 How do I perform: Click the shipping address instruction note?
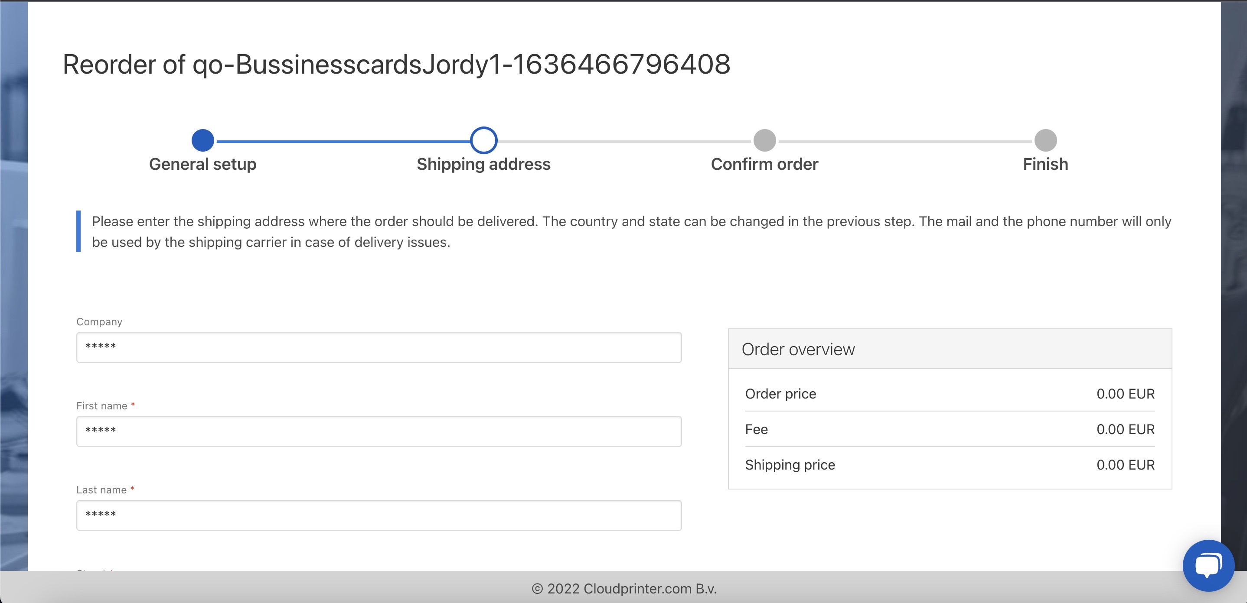coord(631,232)
